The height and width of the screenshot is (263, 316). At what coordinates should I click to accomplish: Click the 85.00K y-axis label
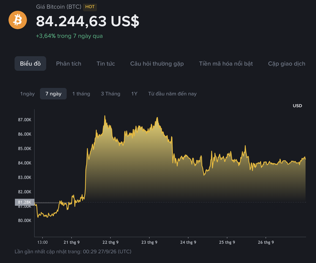tap(25, 149)
